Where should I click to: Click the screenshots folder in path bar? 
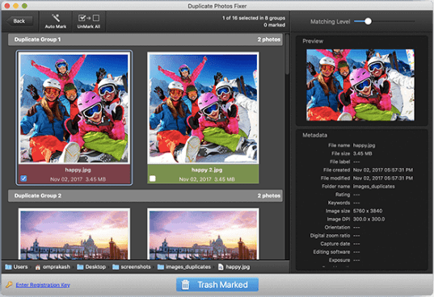click(132, 267)
